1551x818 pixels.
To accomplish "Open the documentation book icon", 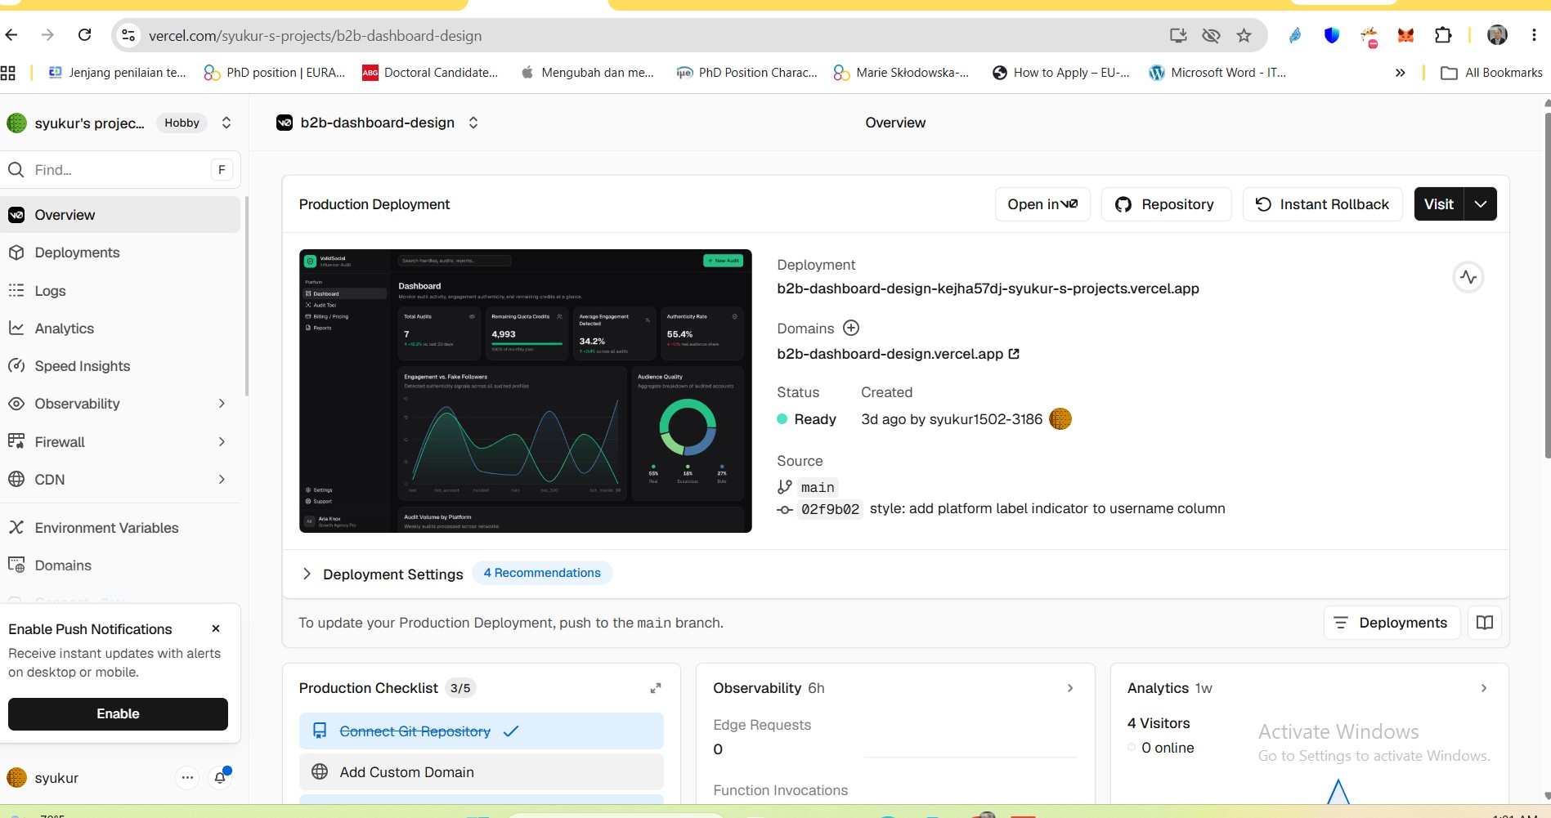I will tap(1485, 623).
